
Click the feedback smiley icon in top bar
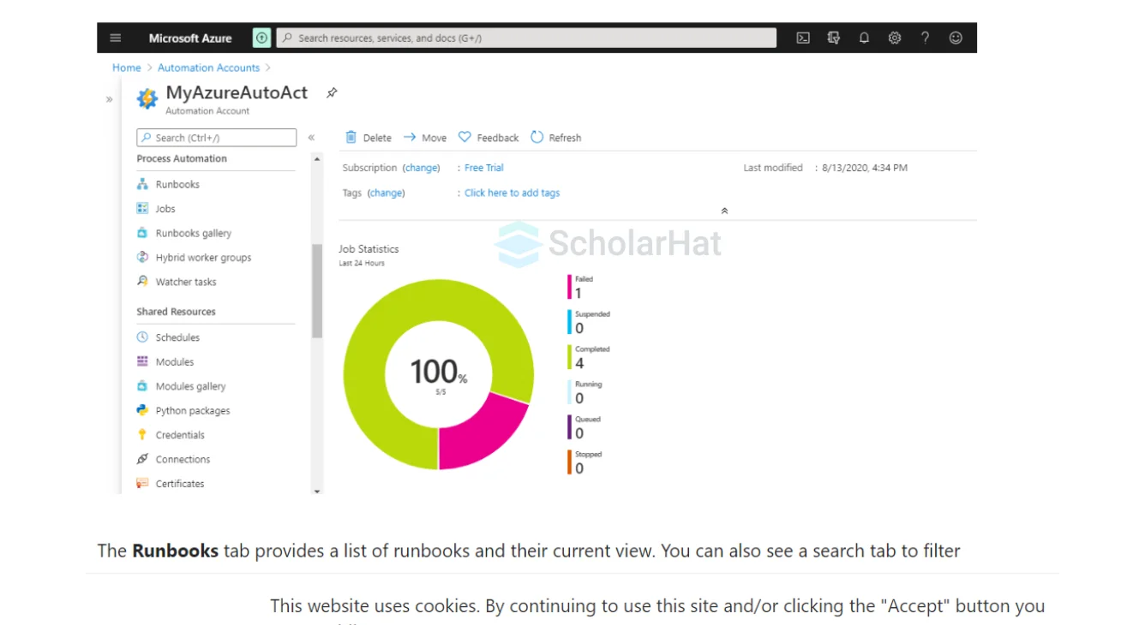(x=956, y=38)
